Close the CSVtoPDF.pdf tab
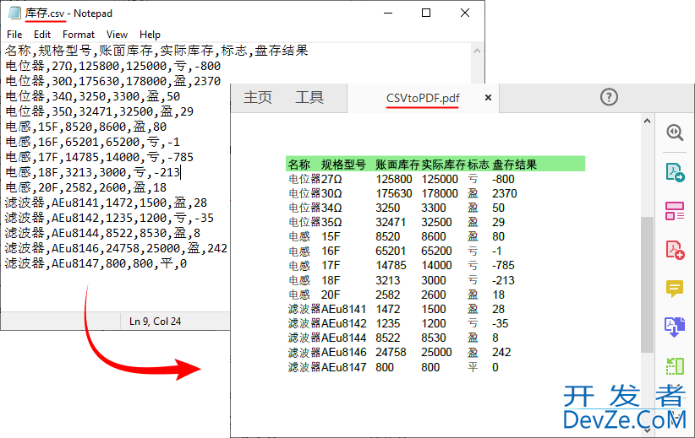This screenshot has height=438, width=695. pyautogui.click(x=488, y=98)
